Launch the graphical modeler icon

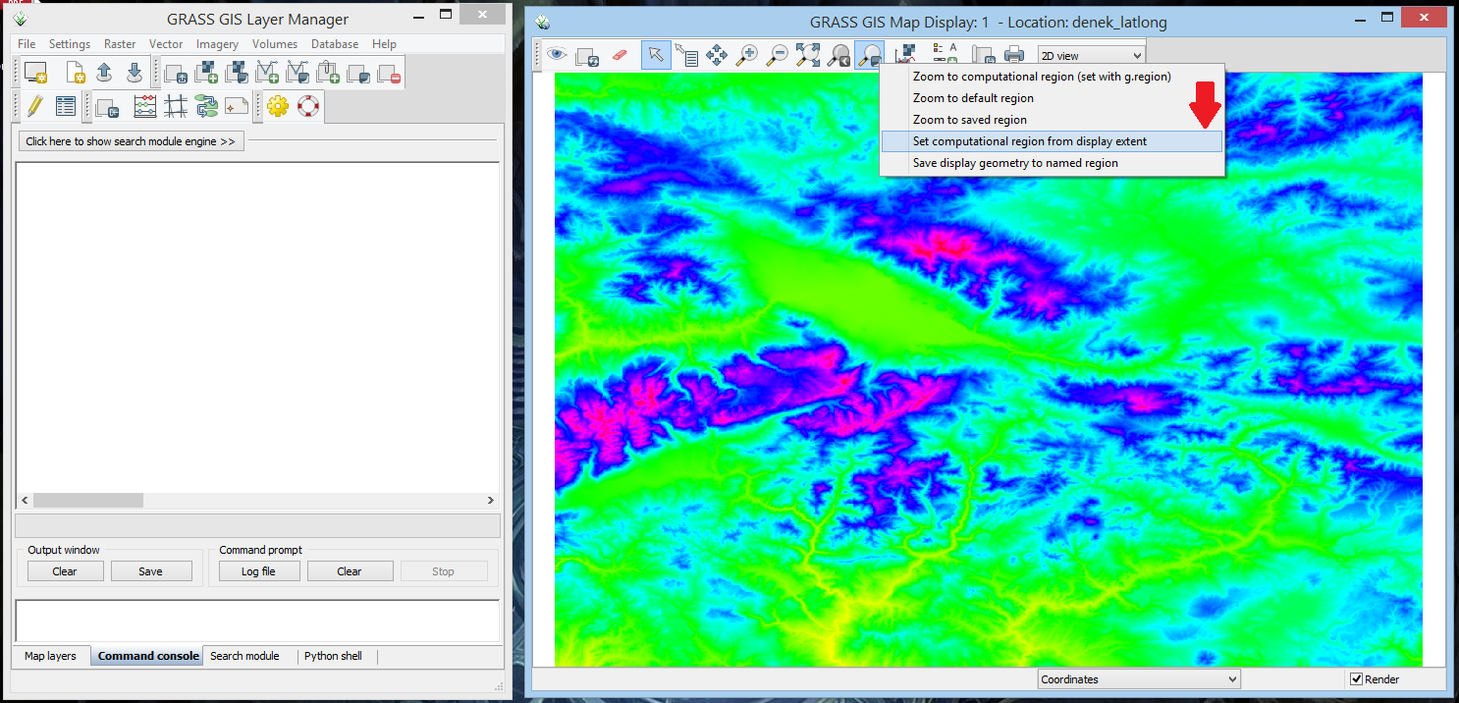pos(206,106)
